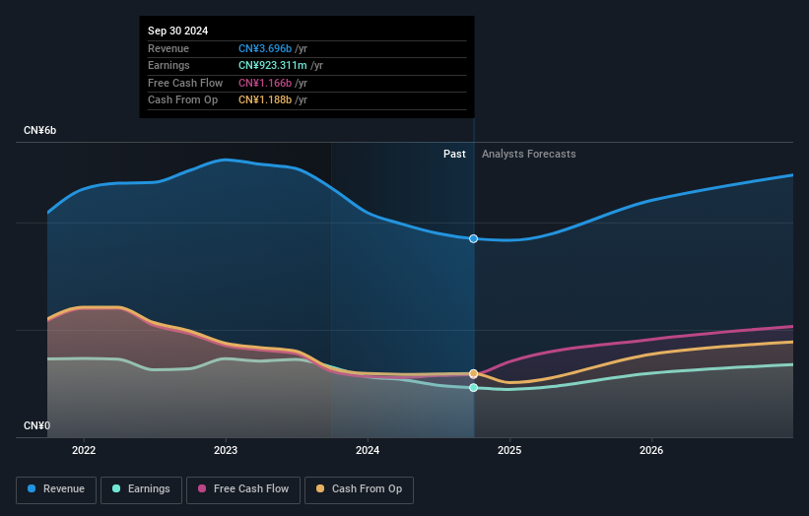This screenshot has width=809, height=516.
Task: Click the Past label
Action: tap(454, 155)
